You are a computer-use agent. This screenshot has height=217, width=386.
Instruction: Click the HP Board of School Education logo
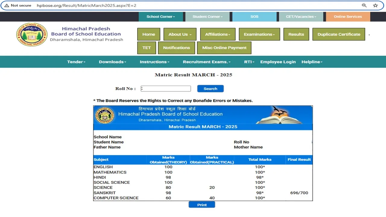(x=32, y=34)
